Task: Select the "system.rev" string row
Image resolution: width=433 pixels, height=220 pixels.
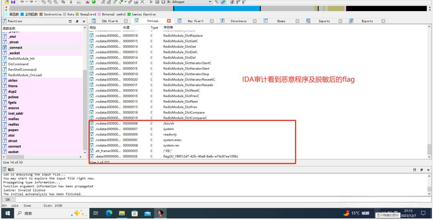Action: [258, 146]
